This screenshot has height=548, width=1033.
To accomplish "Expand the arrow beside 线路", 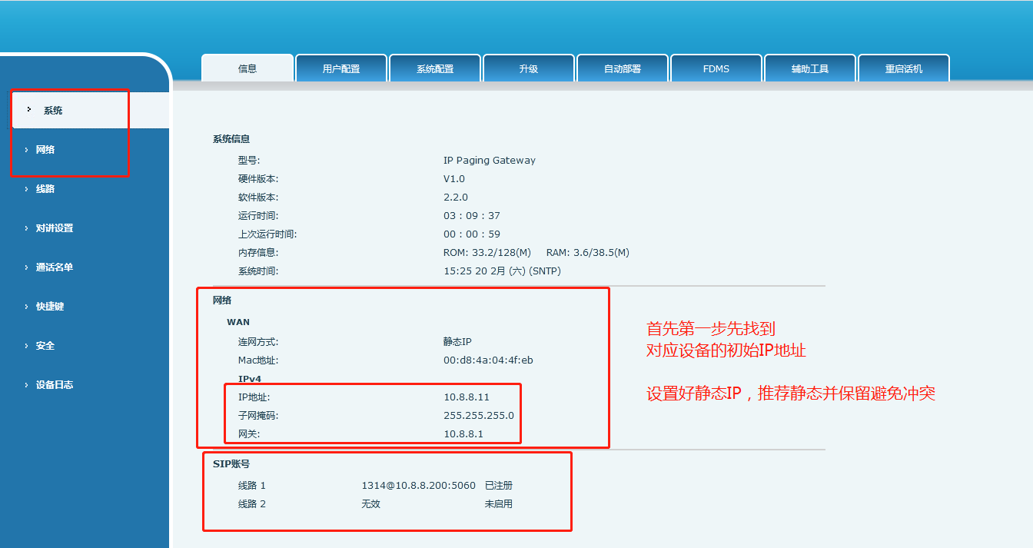I will 26,189.
